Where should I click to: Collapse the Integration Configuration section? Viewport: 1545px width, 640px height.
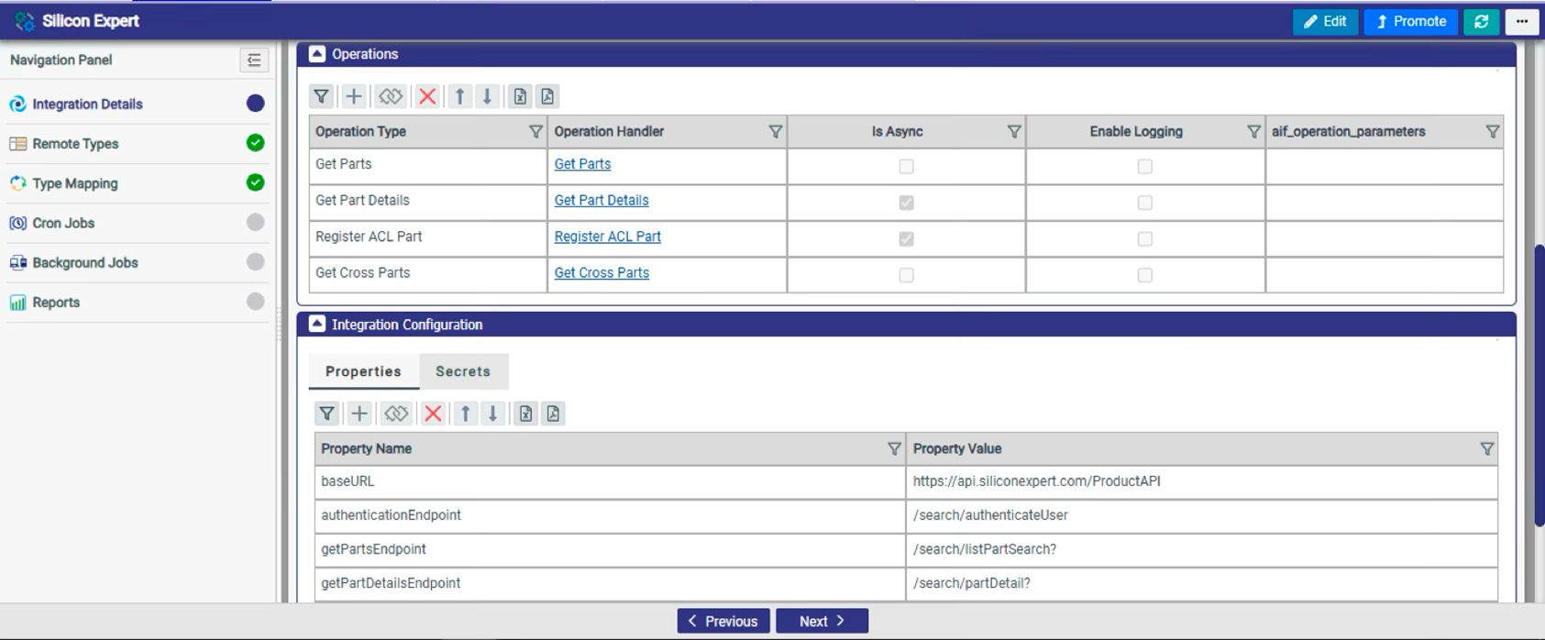point(317,324)
